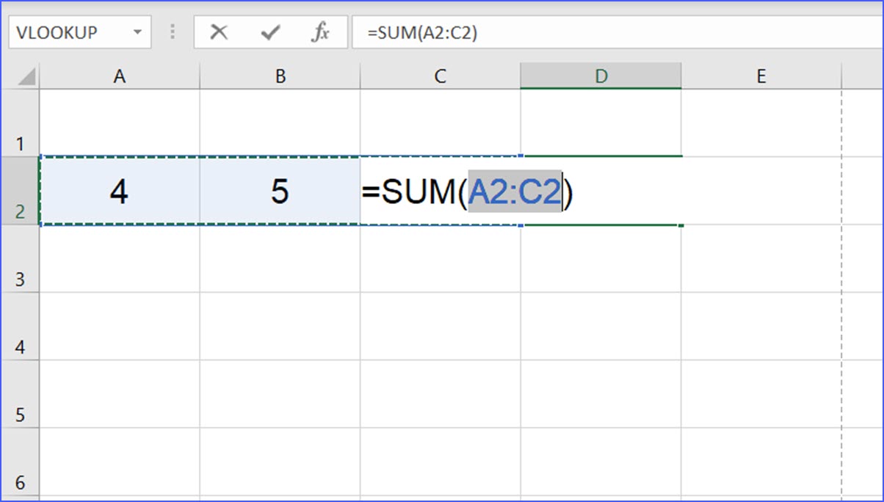
Task: Click the column D header
Action: (601, 75)
